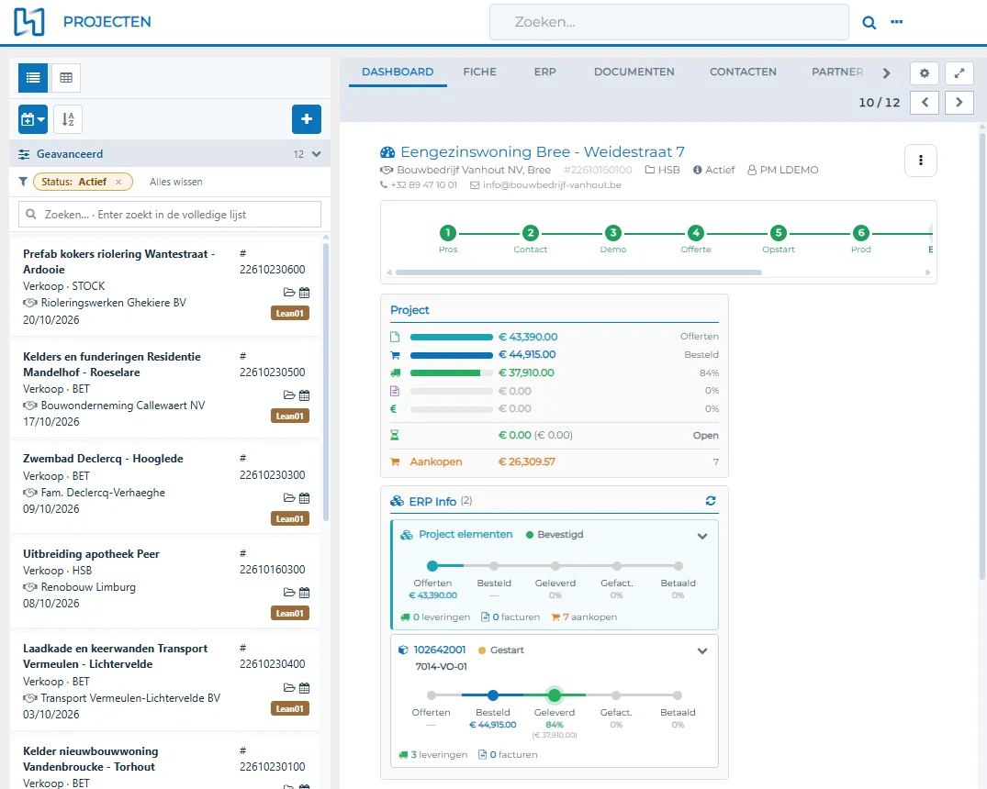
Task: Open calendar icon for Kelders en funderingen project
Action: click(x=305, y=395)
